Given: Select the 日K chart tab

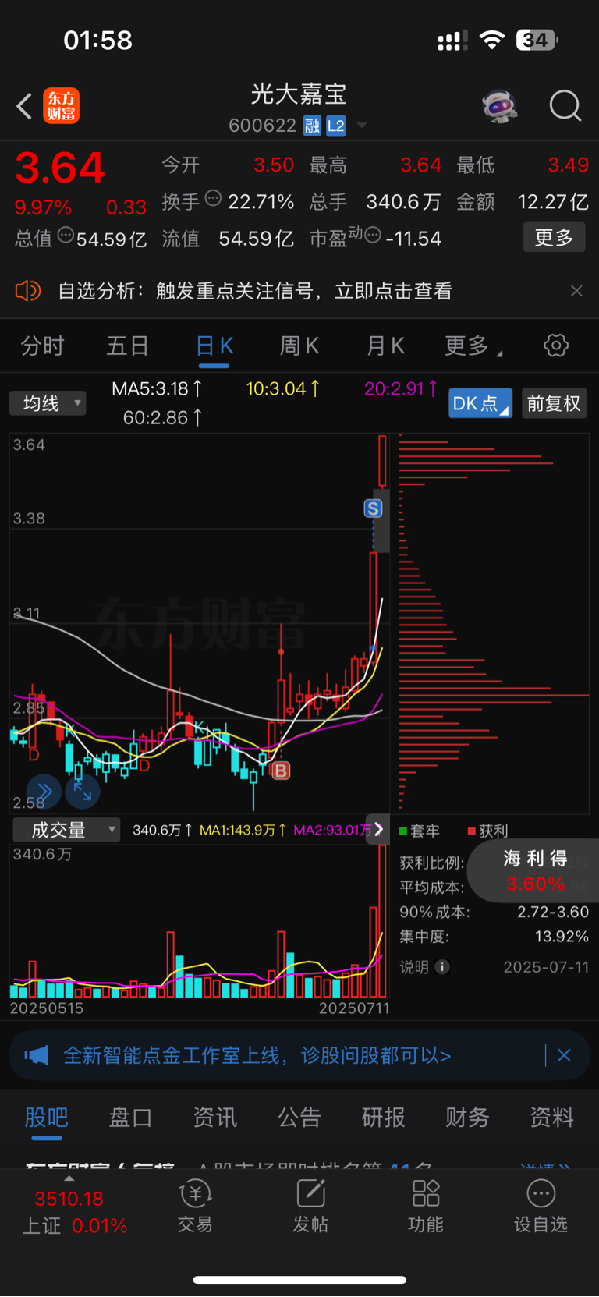Looking at the screenshot, I should [214, 346].
